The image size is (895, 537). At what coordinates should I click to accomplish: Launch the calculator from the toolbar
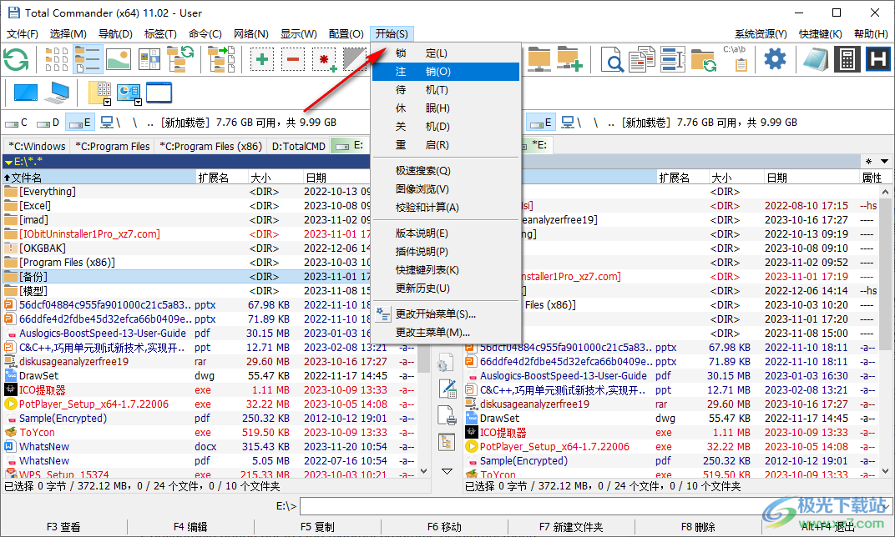847,59
